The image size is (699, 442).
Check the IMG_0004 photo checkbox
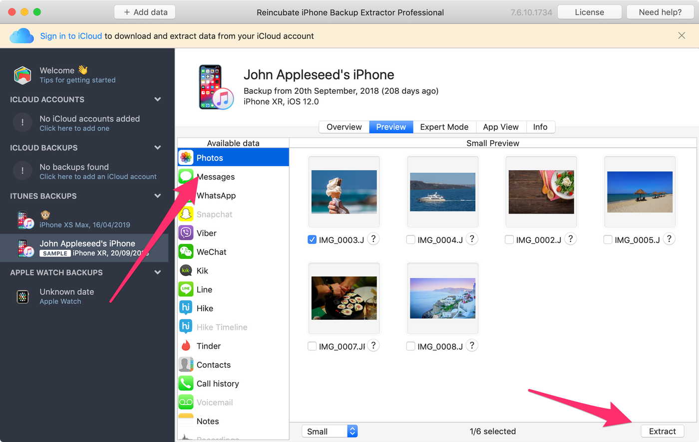click(410, 240)
